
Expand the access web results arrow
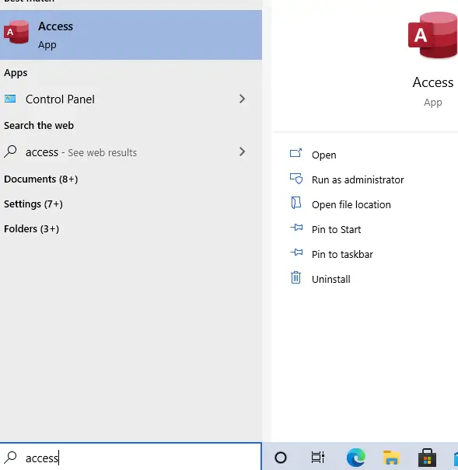pyautogui.click(x=242, y=151)
